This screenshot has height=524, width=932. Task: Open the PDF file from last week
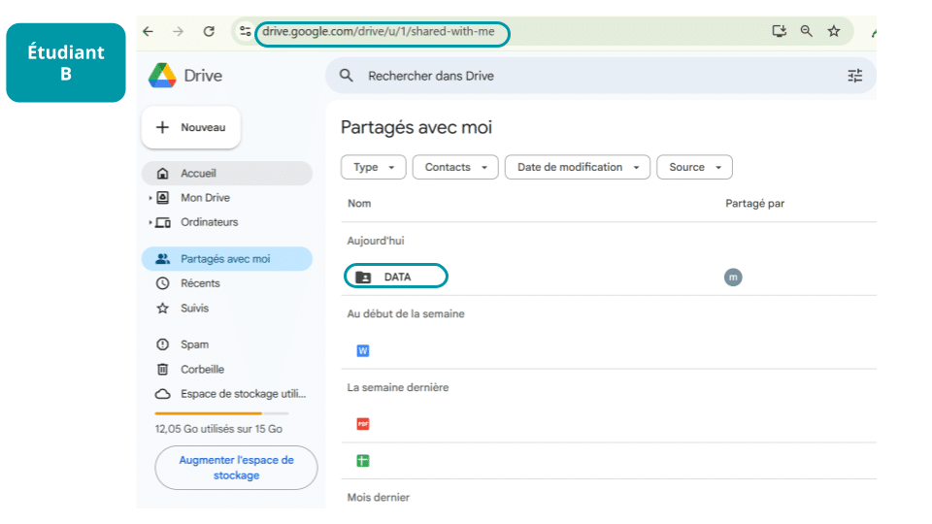point(363,424)
